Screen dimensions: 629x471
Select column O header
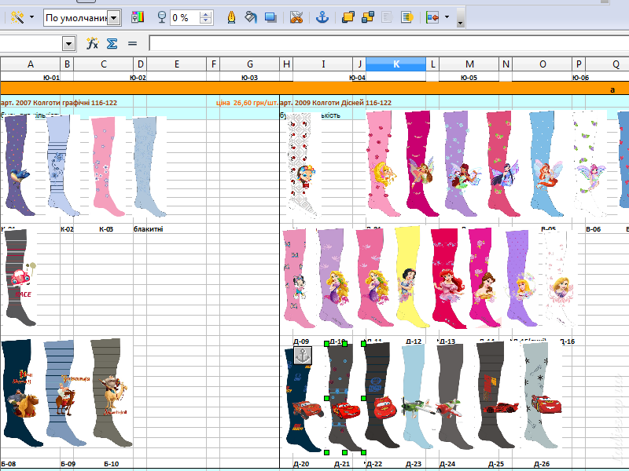click(543, 64)
